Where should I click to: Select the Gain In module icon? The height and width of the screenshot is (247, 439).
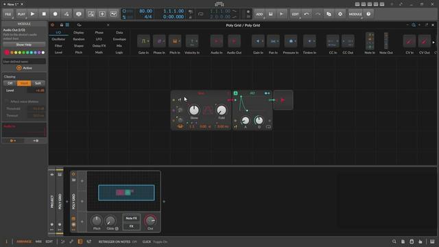(258, 41)
